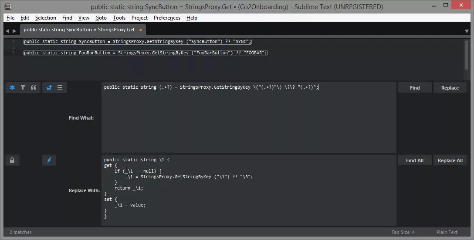The height and width of the screenshot is (240, 474).
Task: Open the Project menu
Action: pos(140,18)
